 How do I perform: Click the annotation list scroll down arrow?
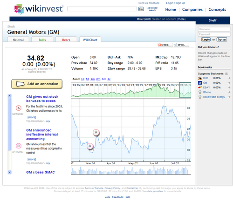click(x=9, y=172)
